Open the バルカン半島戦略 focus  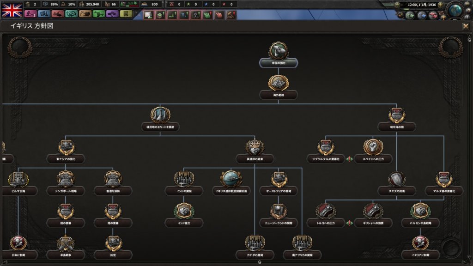420,215
